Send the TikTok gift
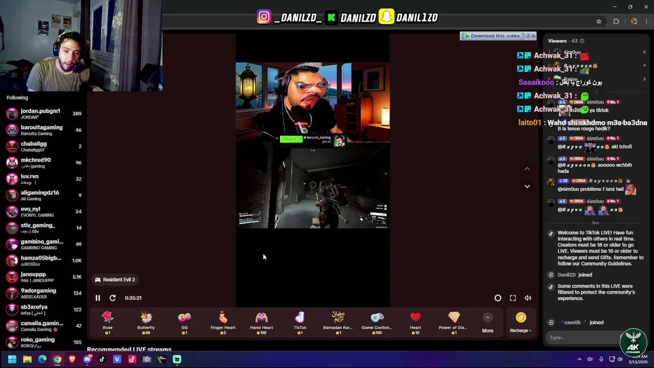The height and width of the screenshot is (368, 654). 300,323
